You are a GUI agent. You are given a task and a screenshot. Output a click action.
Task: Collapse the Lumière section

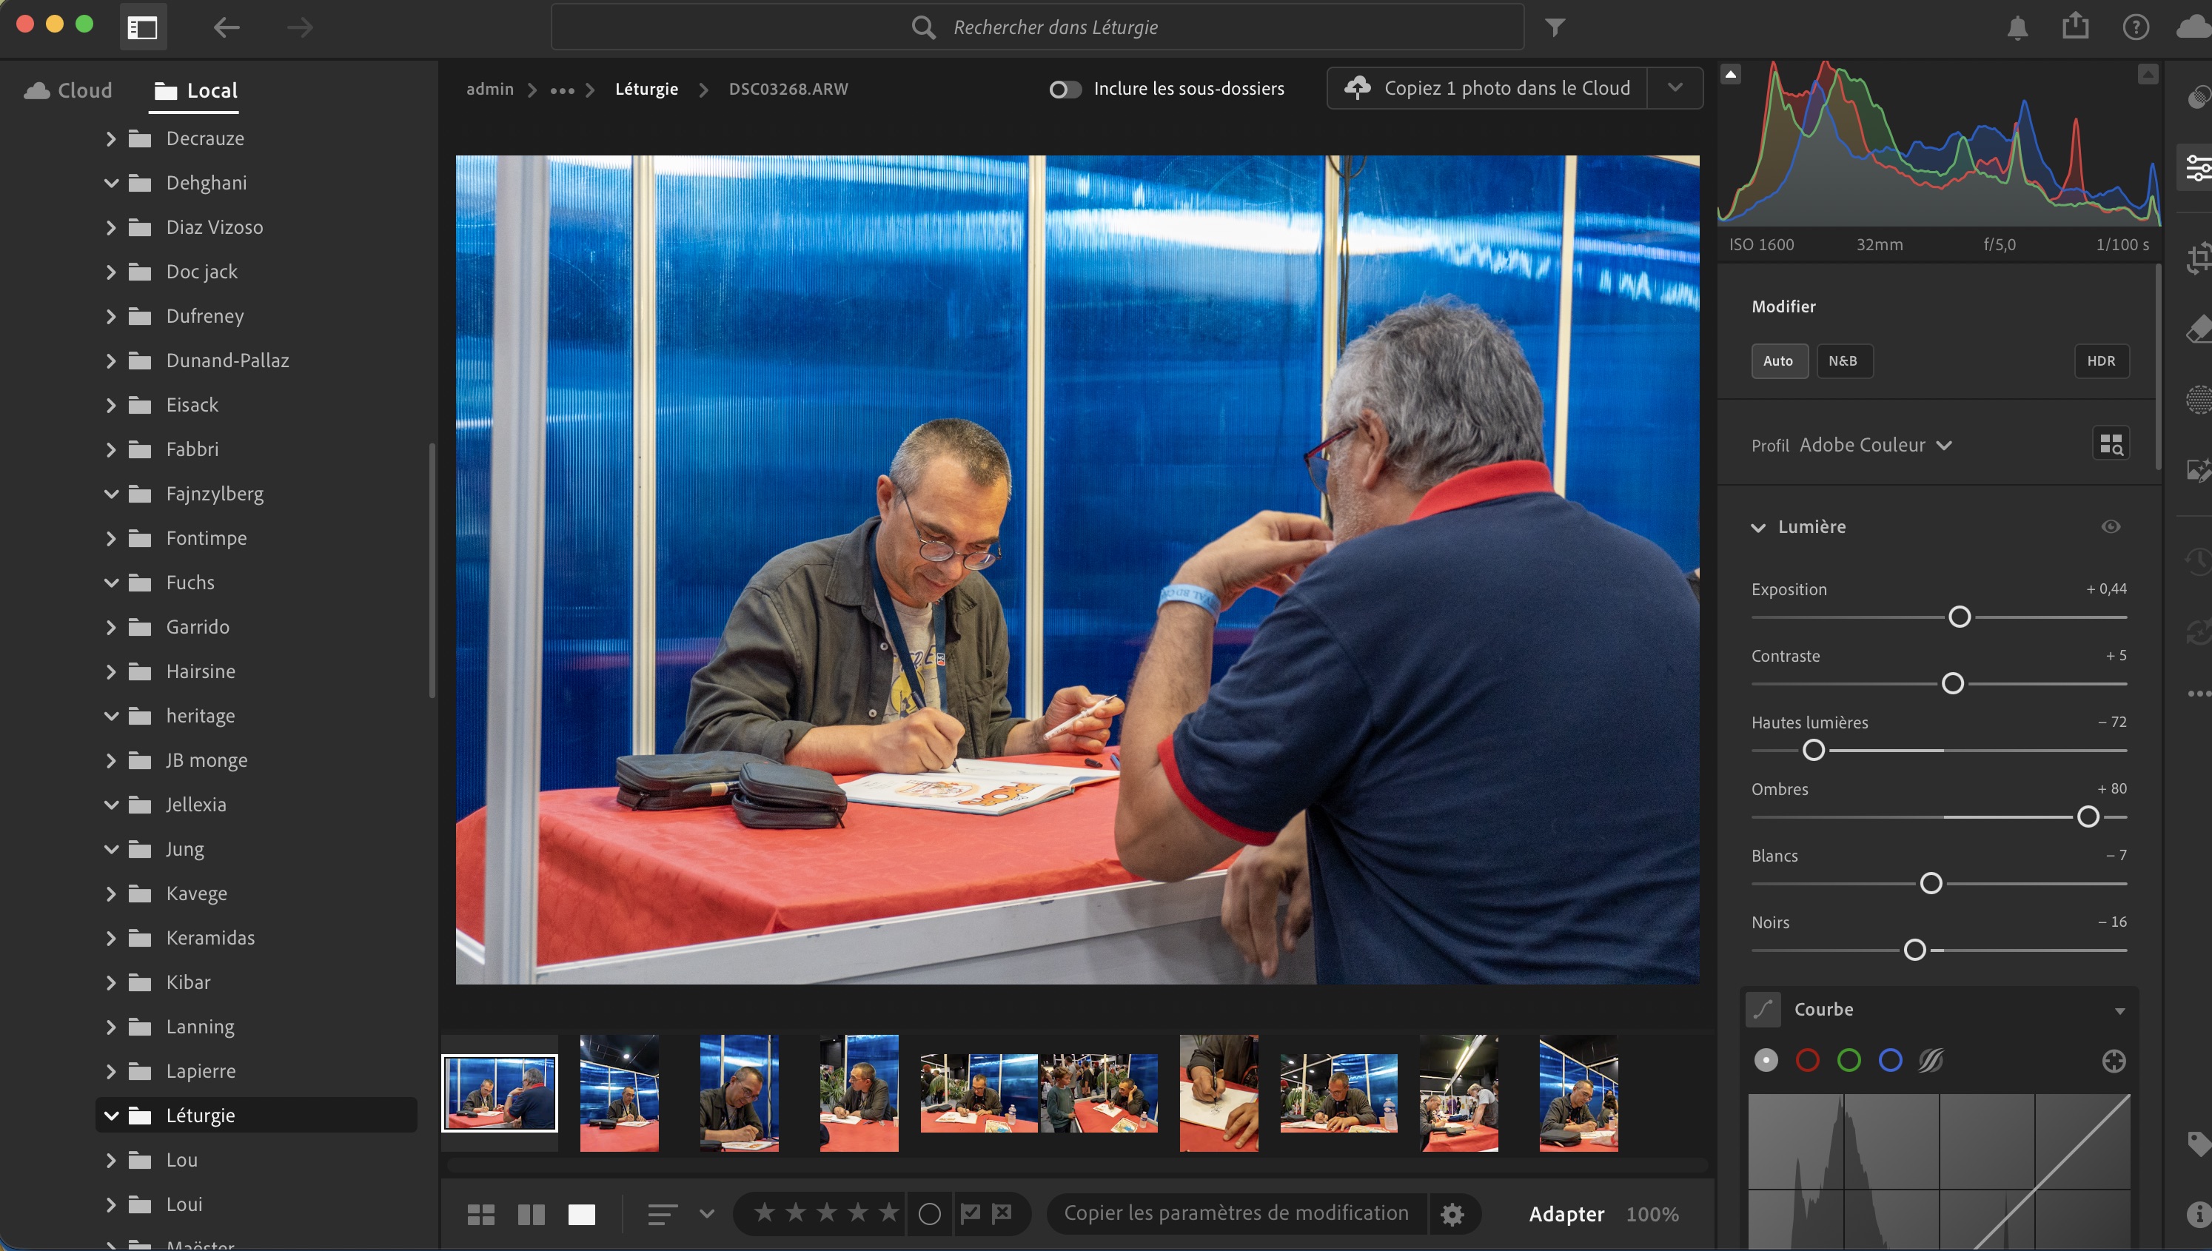pyautogui.click(x=1757, y=528)
